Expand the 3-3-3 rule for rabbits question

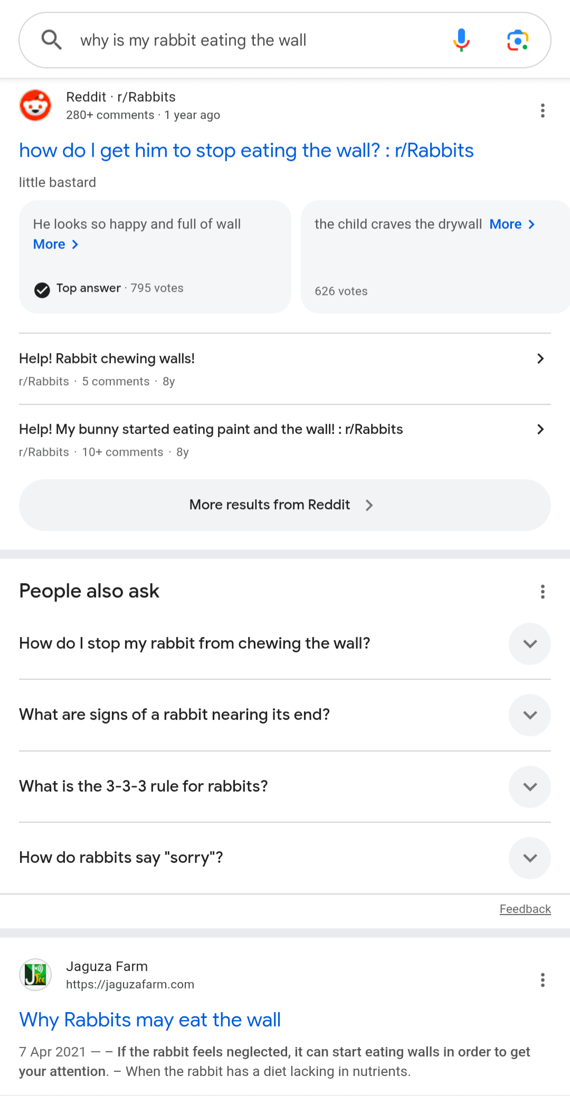pyautogui.click(x=529, y=787)
